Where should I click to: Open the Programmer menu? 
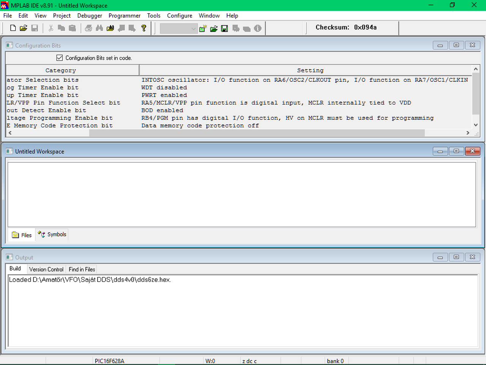(x=125, y=16)
